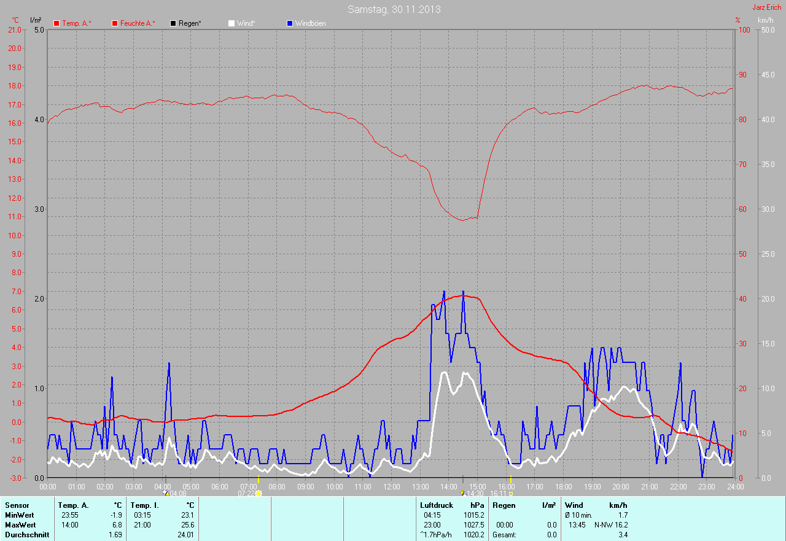Screen dimensions: 786x541
Task: Click the Windböen legend label
Action: (x=310, y=23)
